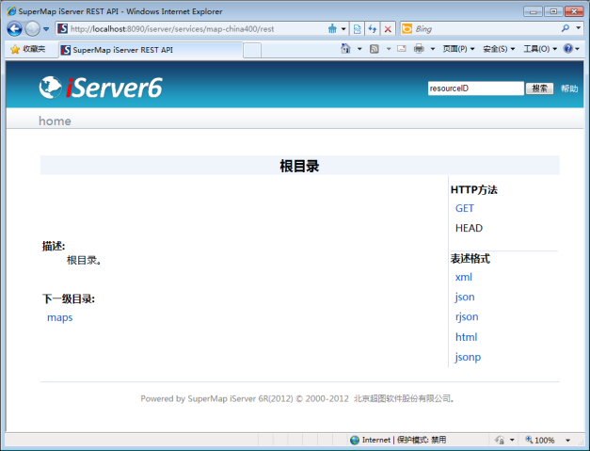This screenshot has height=451, width=590.
Task: Expand the Home button dropdown arrow
Action: pyautogui.click(x=359, y=49)
